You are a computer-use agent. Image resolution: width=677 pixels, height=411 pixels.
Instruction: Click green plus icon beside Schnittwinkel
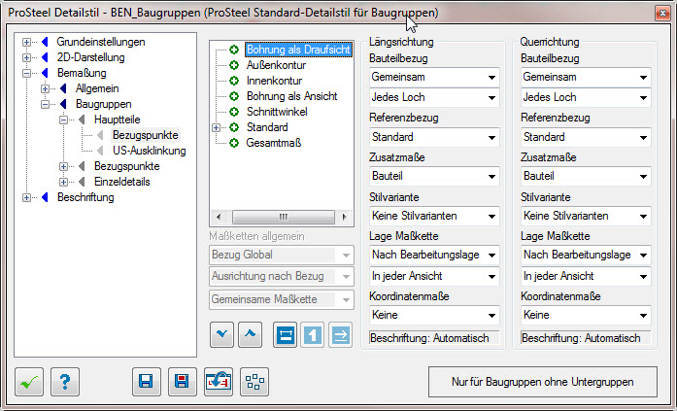point(234,112)
